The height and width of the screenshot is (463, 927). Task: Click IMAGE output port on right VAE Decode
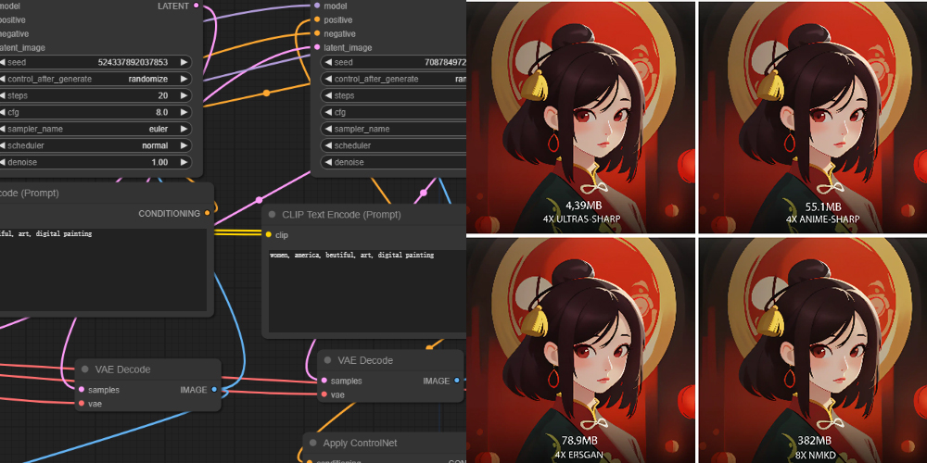(456, 381)
